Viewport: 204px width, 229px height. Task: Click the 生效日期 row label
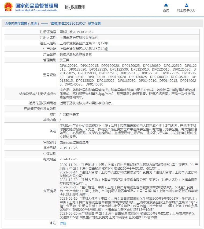coord(50,153)
